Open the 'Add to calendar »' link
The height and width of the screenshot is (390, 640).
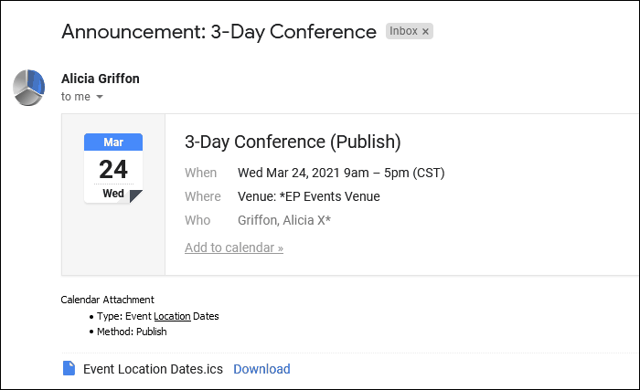[234, 248]
